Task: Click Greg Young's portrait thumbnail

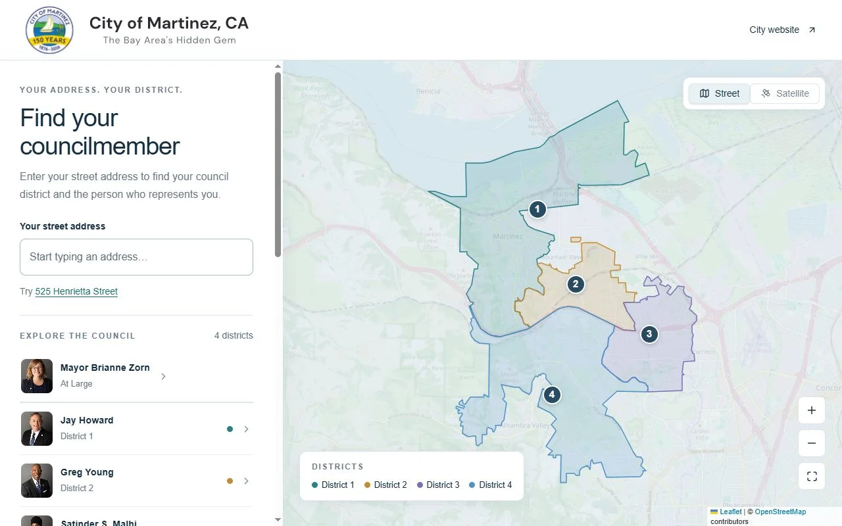Action: (37, 481)
